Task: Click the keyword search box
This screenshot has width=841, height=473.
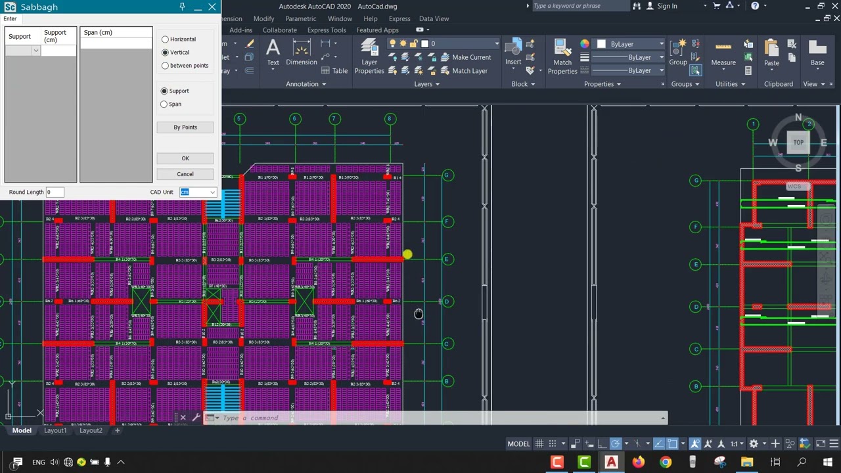Action: tap(580, 6)
